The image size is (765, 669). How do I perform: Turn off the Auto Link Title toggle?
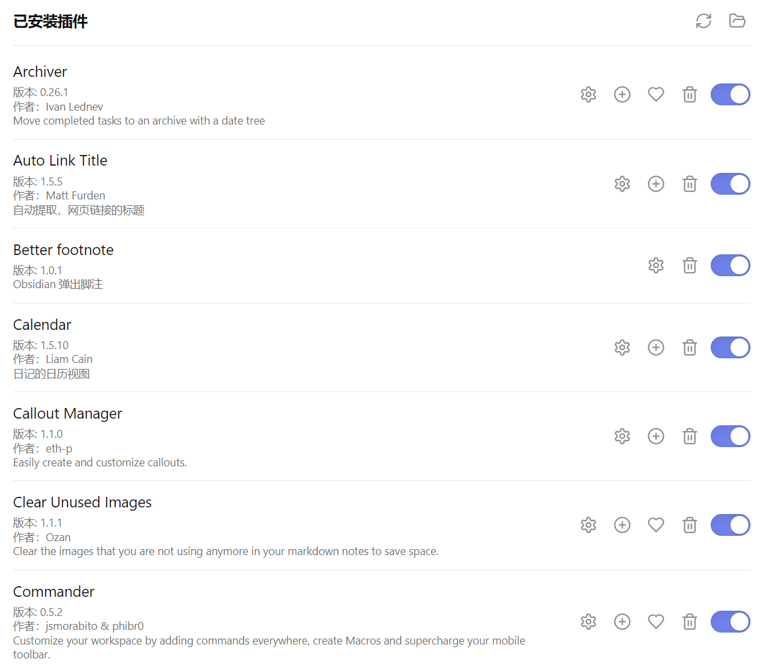click(731, 184)
